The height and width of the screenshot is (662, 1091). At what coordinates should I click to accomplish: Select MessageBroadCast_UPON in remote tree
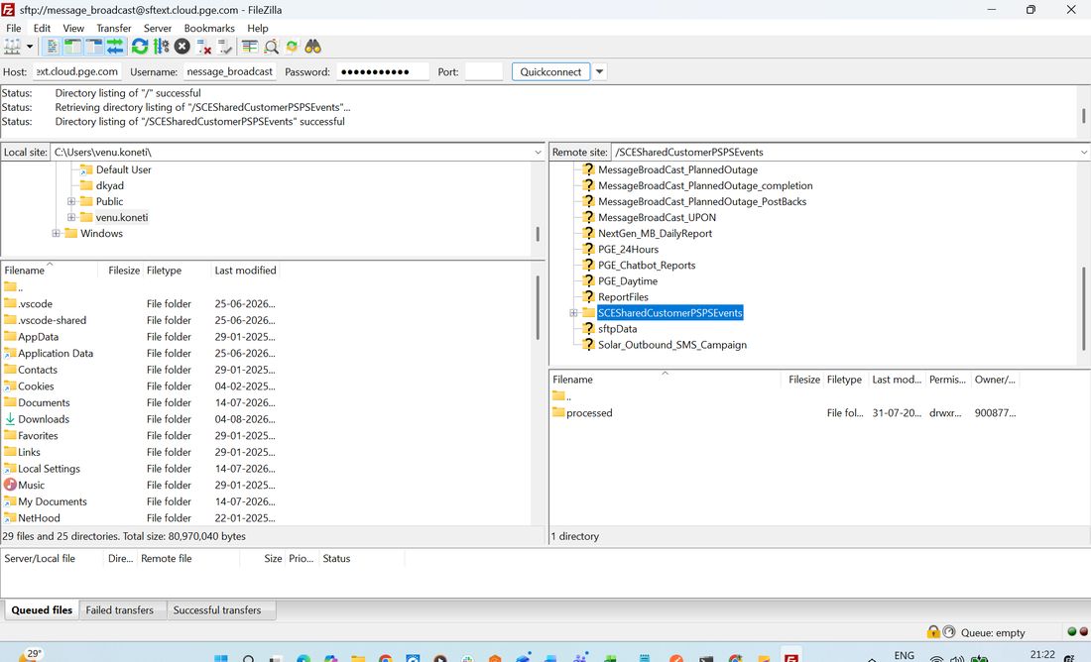(657, 217)
